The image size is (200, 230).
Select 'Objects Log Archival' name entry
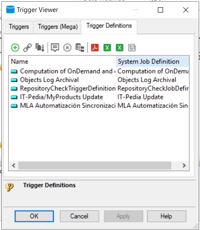pos(49,80)
